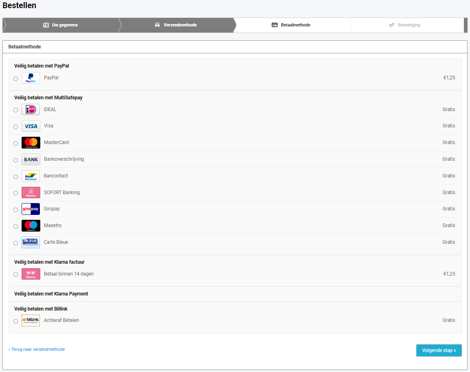Screen dimensions: 470x372
Task: Select the PayPal radio button
Action: tap(16, 79)
